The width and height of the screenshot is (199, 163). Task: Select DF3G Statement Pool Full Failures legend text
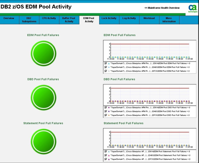point(150,159)
